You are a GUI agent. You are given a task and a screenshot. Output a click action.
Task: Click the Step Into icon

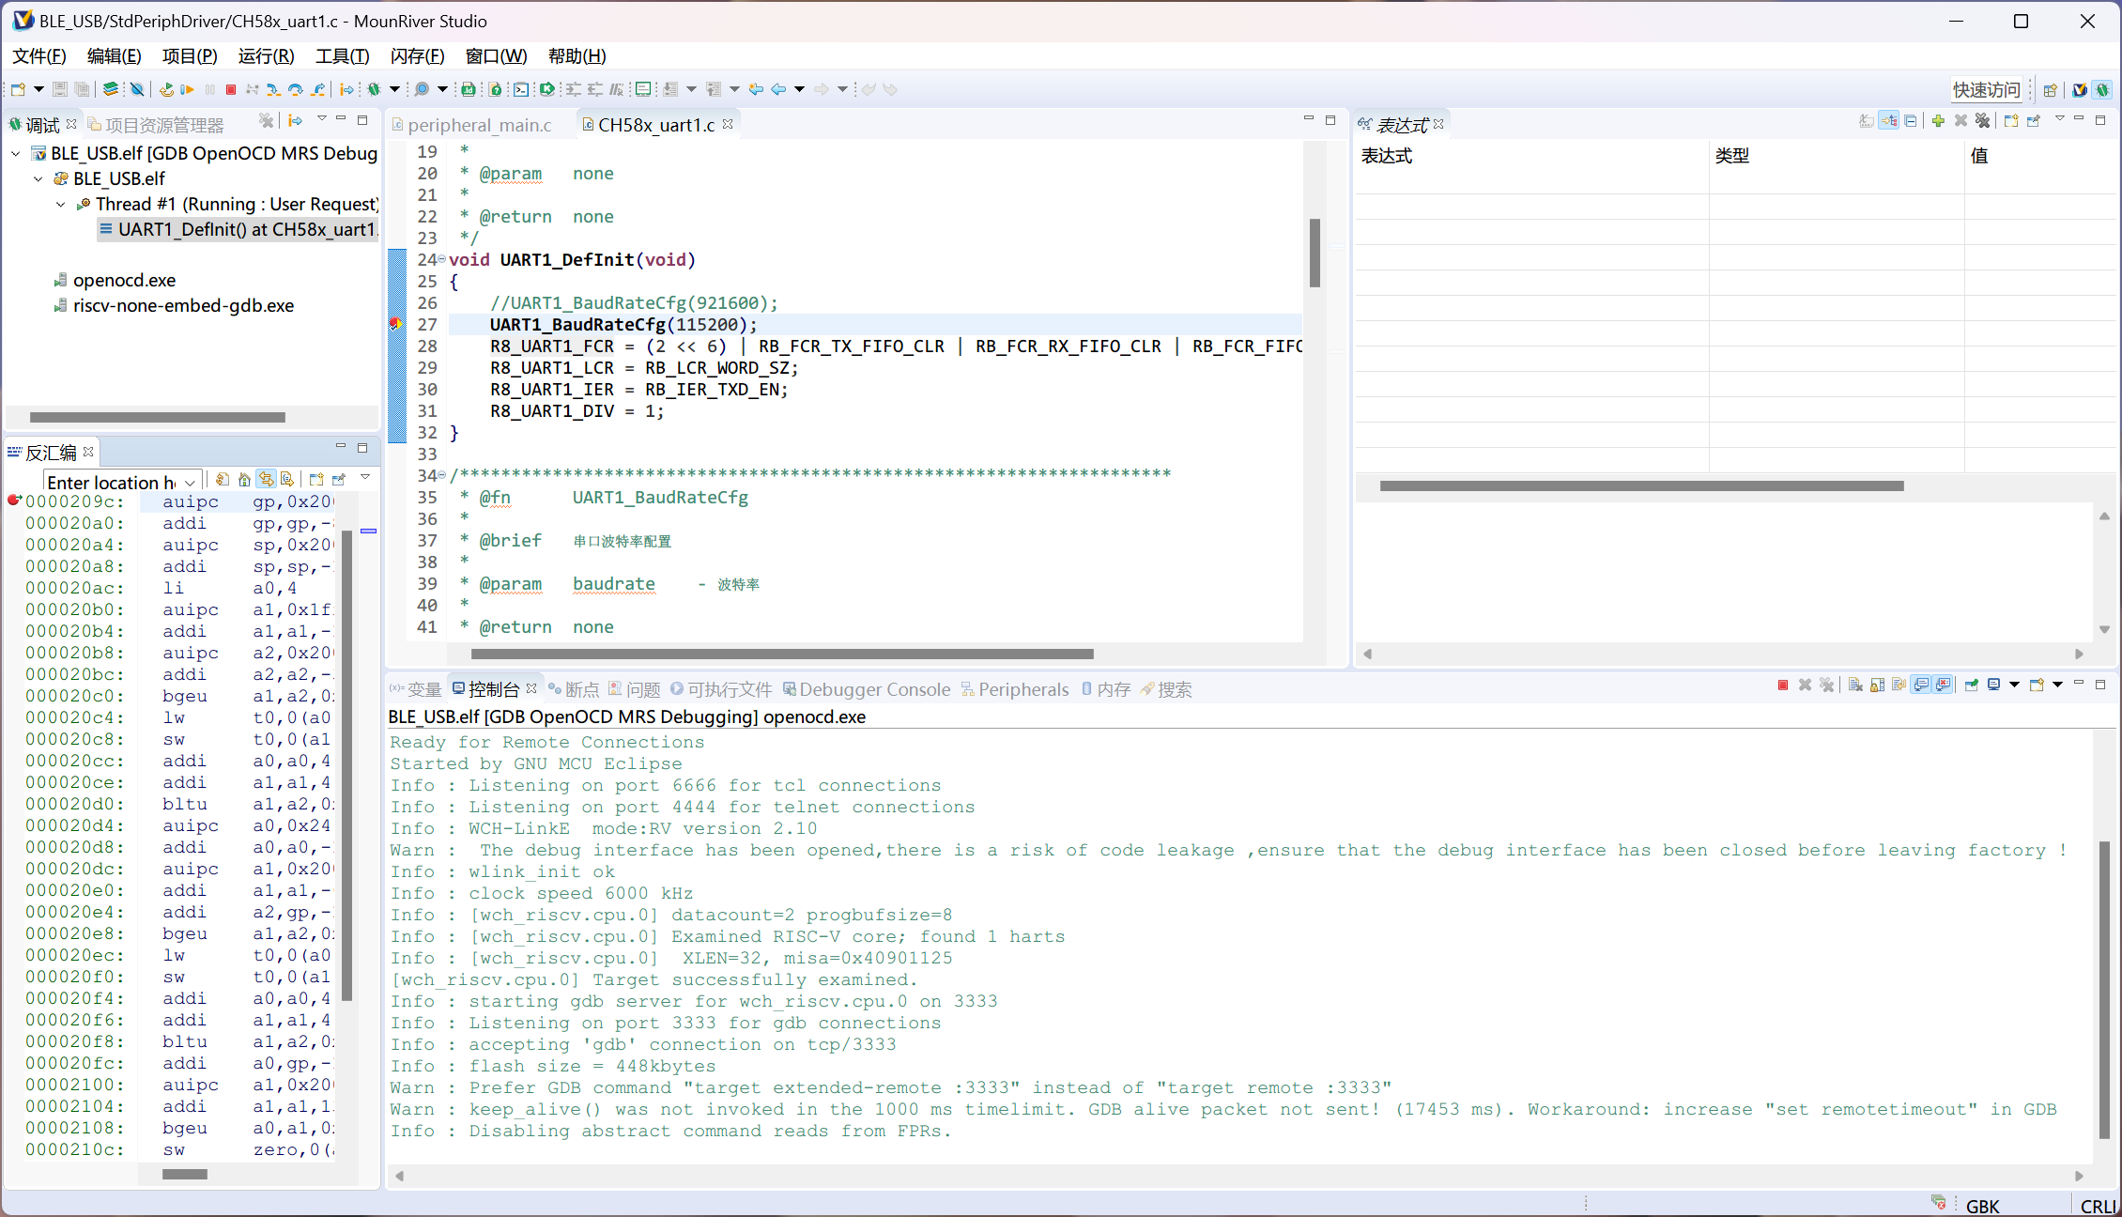click(x=273, y=89)
